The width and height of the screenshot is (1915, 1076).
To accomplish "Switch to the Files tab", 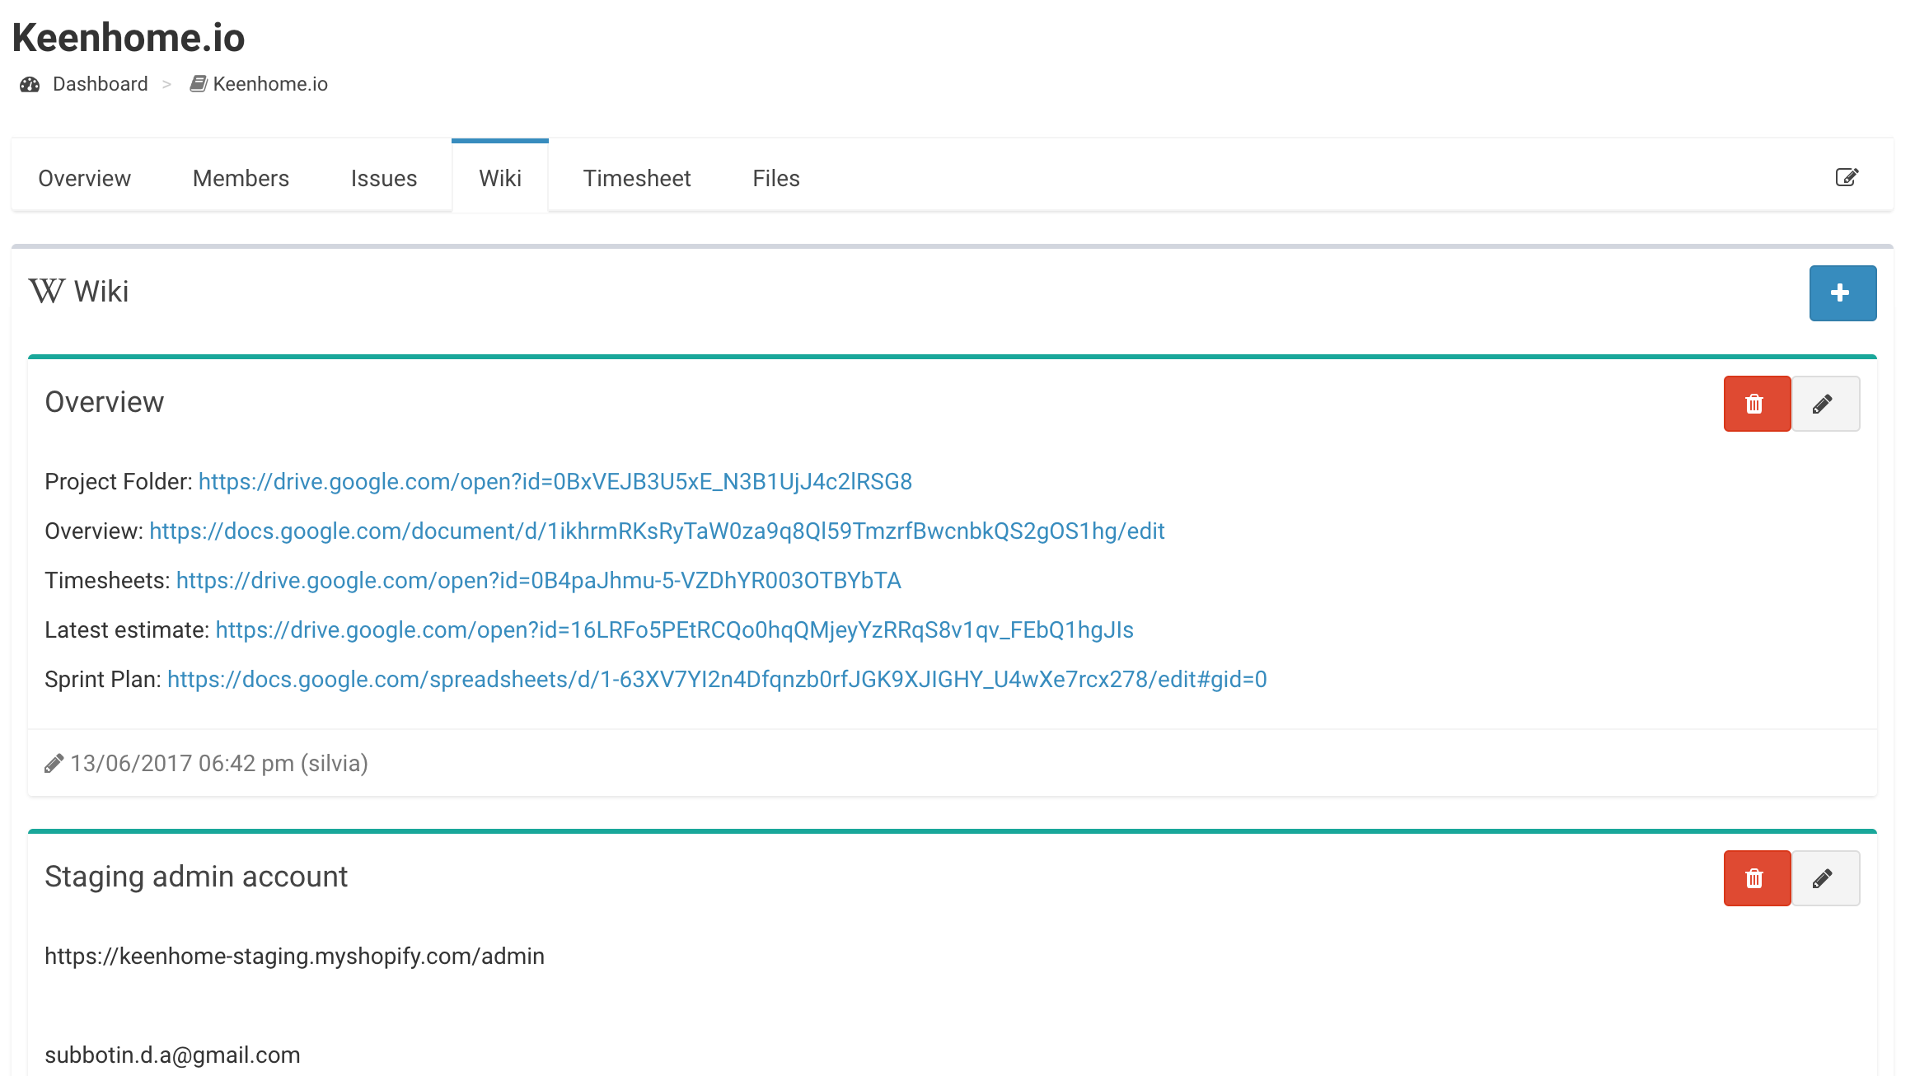I will point(776,178).
